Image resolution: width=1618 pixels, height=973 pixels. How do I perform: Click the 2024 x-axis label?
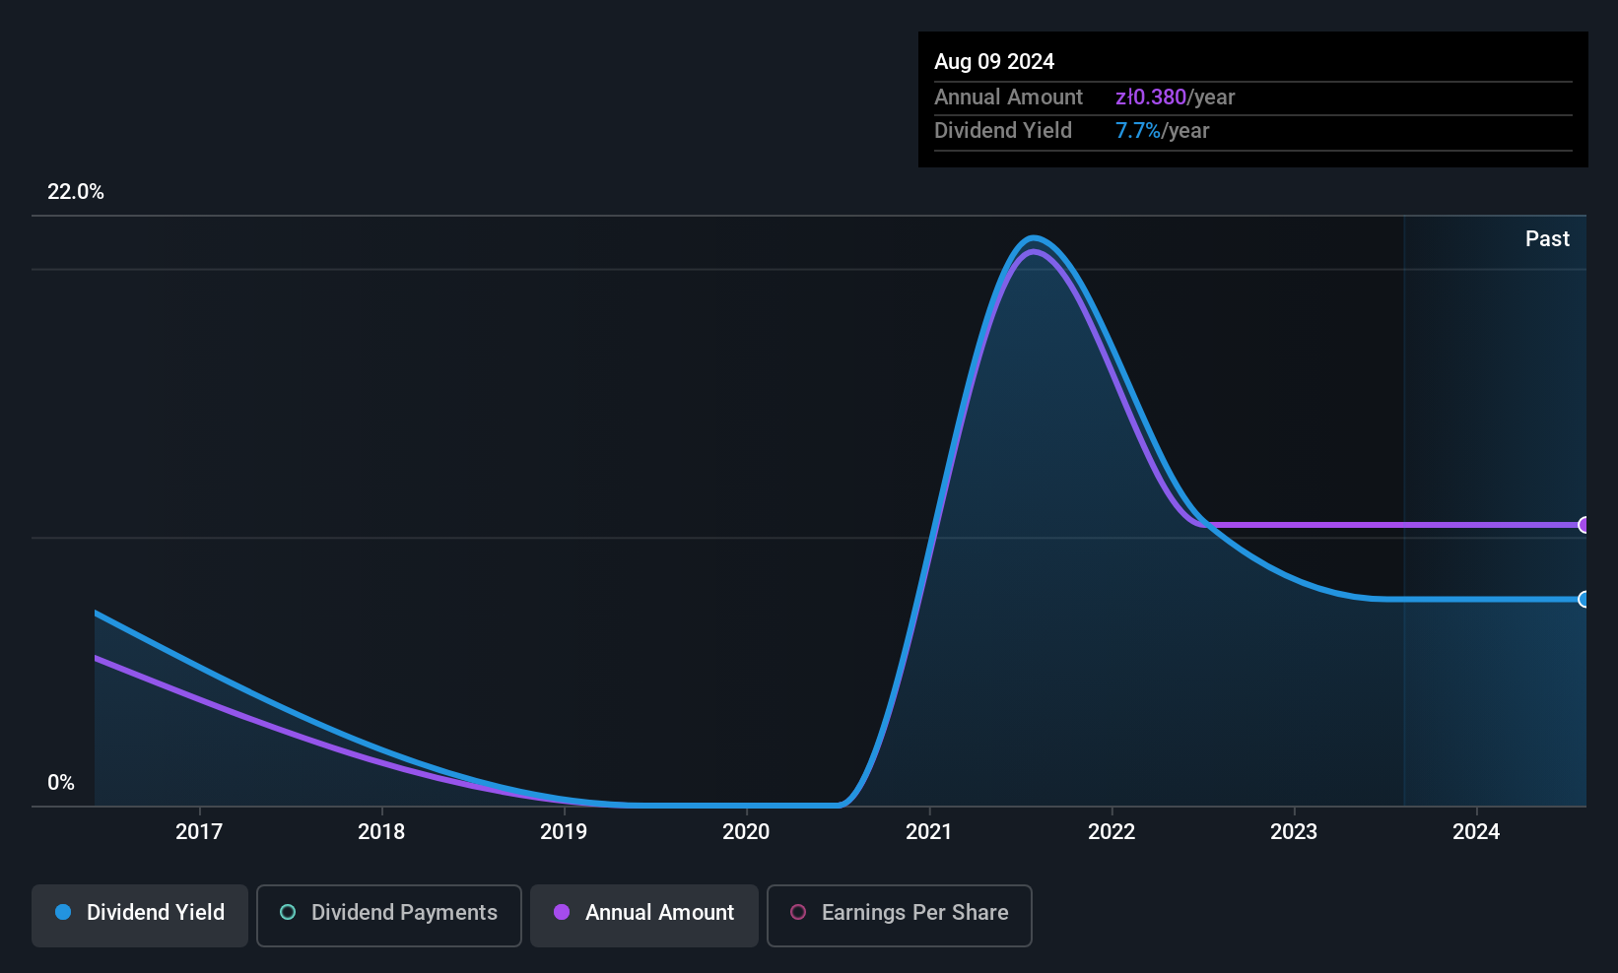point(1476,832)
